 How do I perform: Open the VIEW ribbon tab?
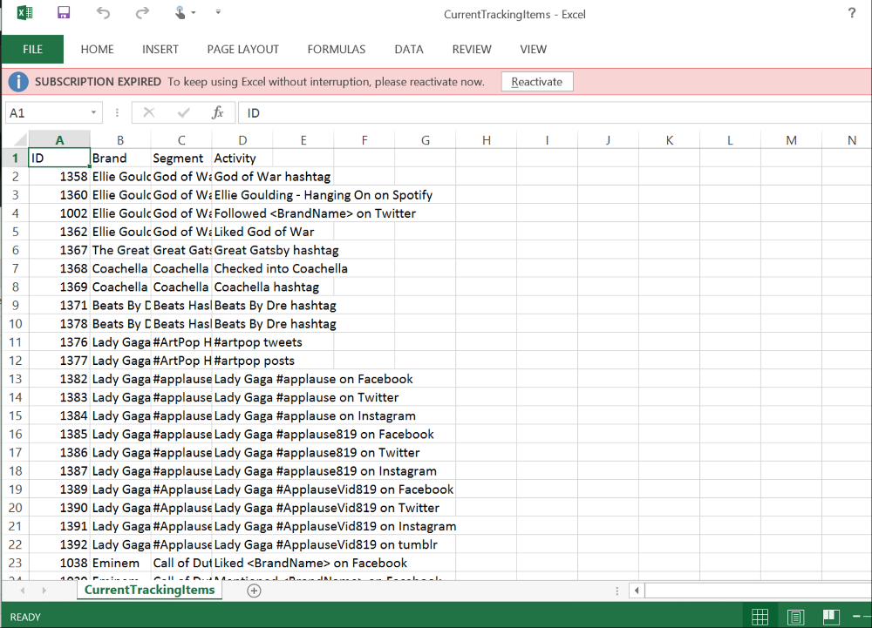[x=534, y=50]
